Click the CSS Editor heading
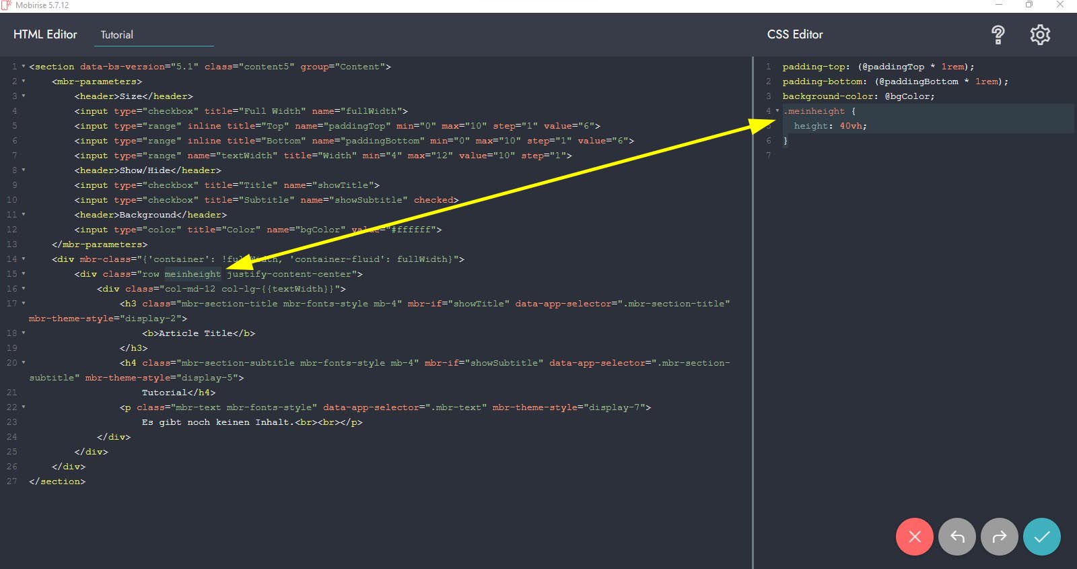Image resolution: width=1077 pixels, height=569 pixels. [795, 34]
